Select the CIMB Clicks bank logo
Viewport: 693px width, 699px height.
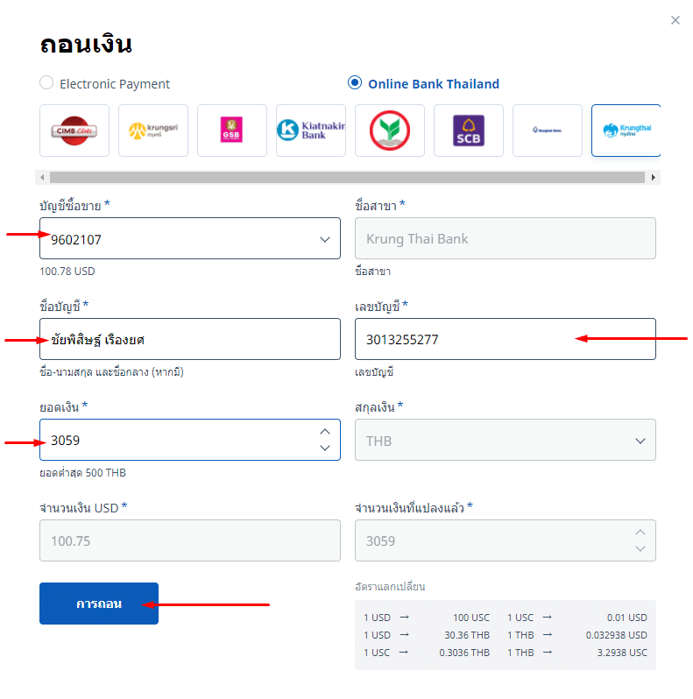(x=74, y=131)
